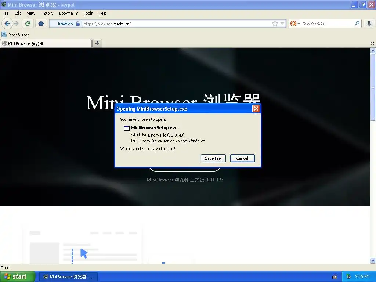
Task: Click the Mini Browser taskbar button
Action: (x=68, y=277)
